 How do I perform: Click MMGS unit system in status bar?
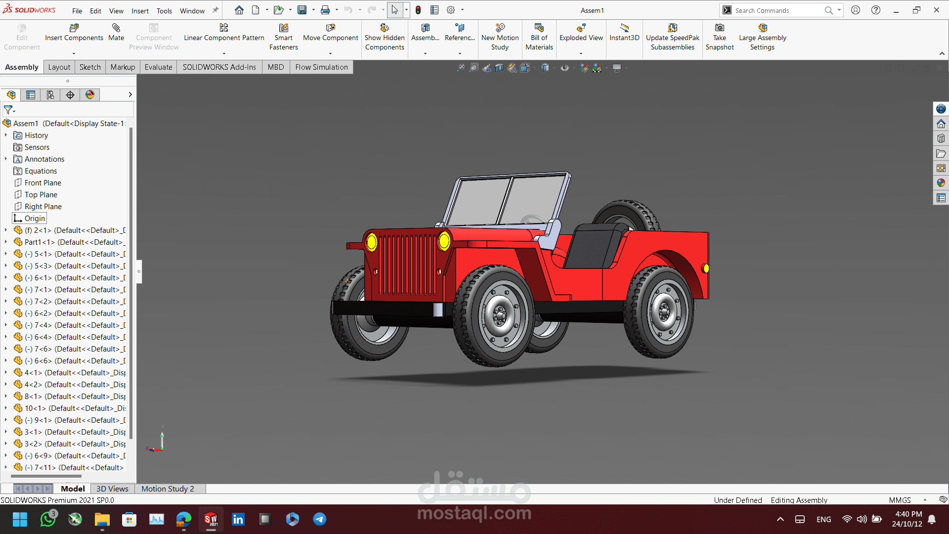tap(900, 500)
